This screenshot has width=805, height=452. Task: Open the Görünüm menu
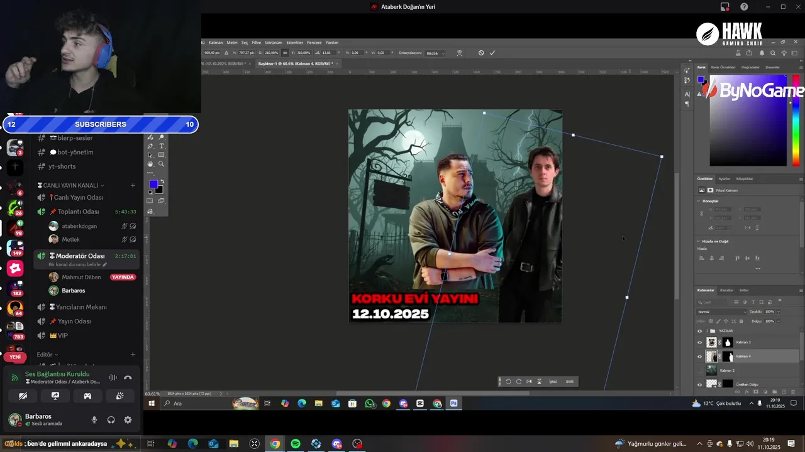click(x=274, y=43)
